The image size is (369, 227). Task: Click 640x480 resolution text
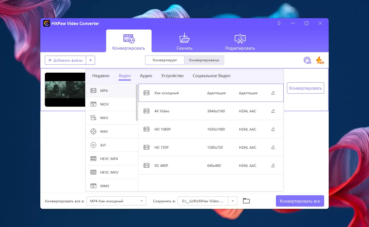click(214, 165)
